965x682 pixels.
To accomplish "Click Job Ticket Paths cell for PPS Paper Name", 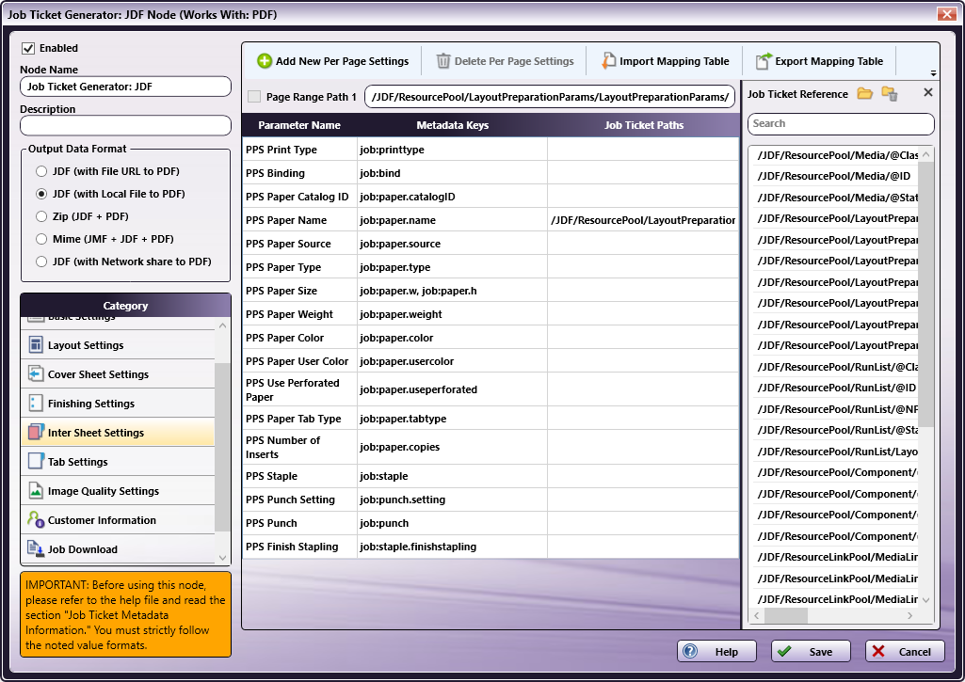I will pos(643,219).
